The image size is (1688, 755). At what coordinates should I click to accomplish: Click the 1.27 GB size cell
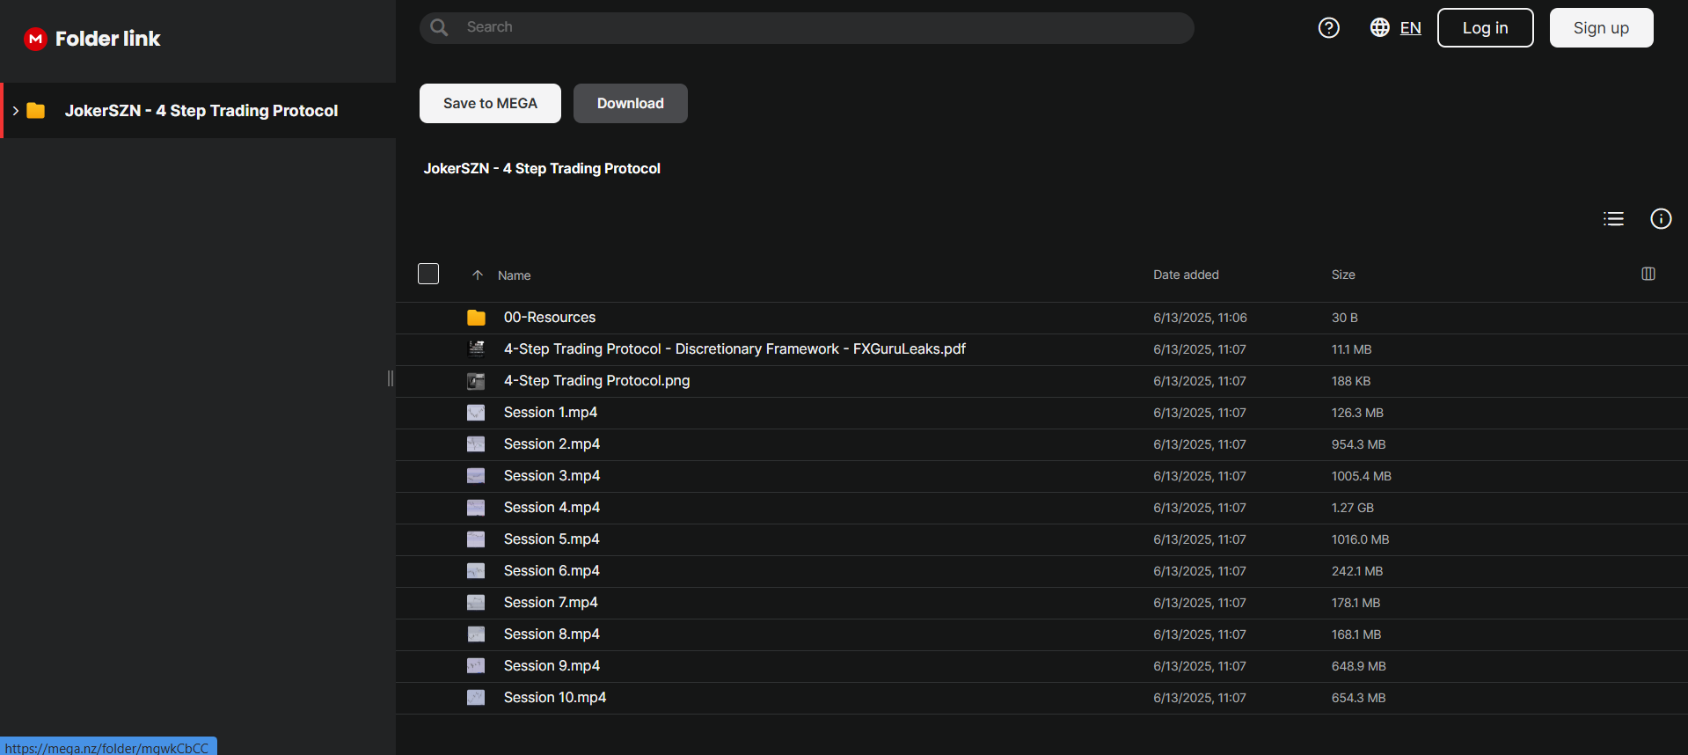pos(1352,508)
